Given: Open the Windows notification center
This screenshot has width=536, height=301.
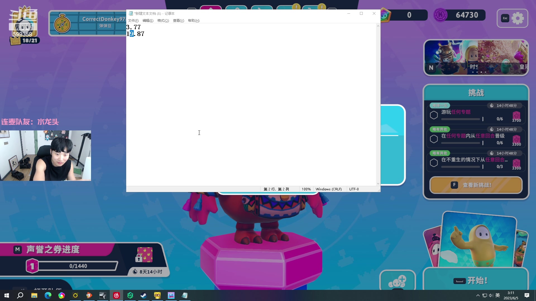Looking at the screenshot, I should tap(527, 295).
